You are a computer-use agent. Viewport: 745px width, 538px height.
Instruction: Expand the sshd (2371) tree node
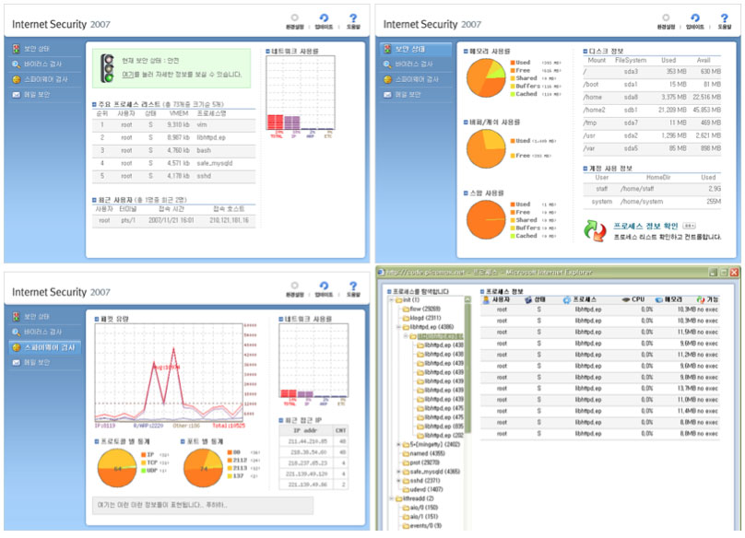coord(398,481)
